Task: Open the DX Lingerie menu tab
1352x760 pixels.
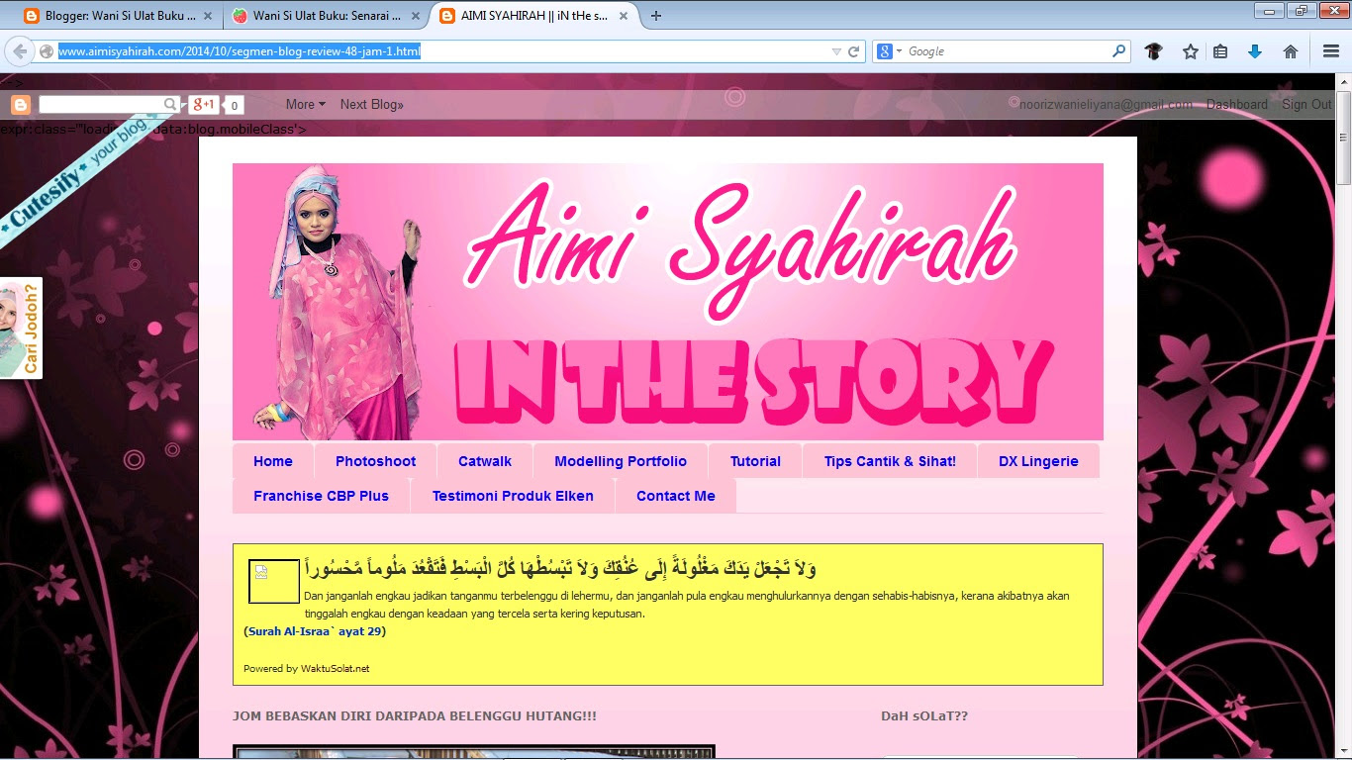Action: pos(1038,461)
